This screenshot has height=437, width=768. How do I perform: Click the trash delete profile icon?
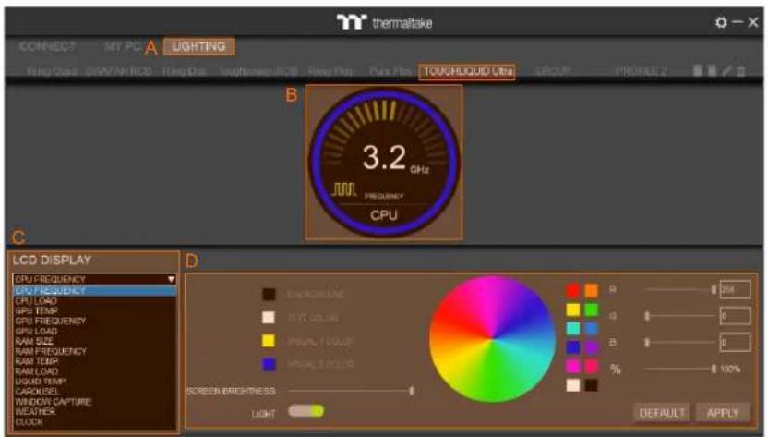pos(741,70)
